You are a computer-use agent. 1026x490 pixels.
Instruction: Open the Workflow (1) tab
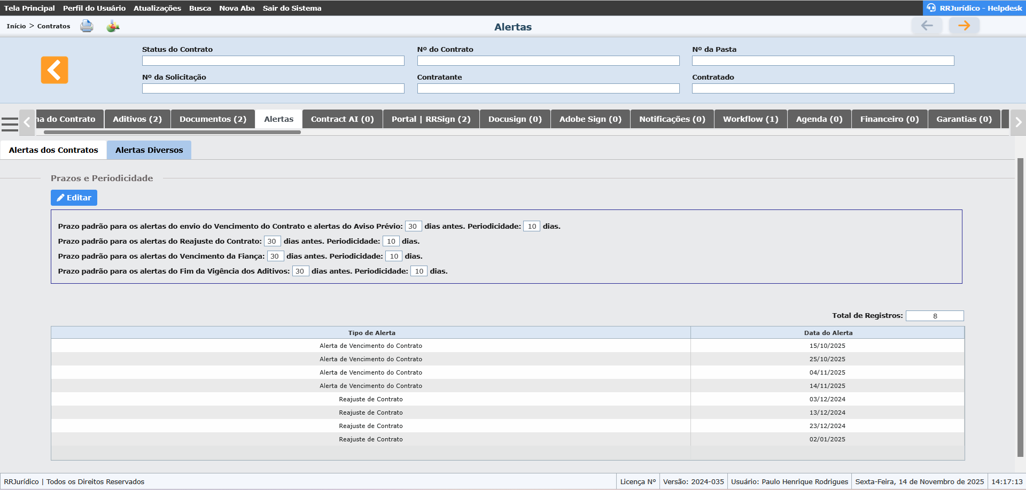tap(750, 119)
